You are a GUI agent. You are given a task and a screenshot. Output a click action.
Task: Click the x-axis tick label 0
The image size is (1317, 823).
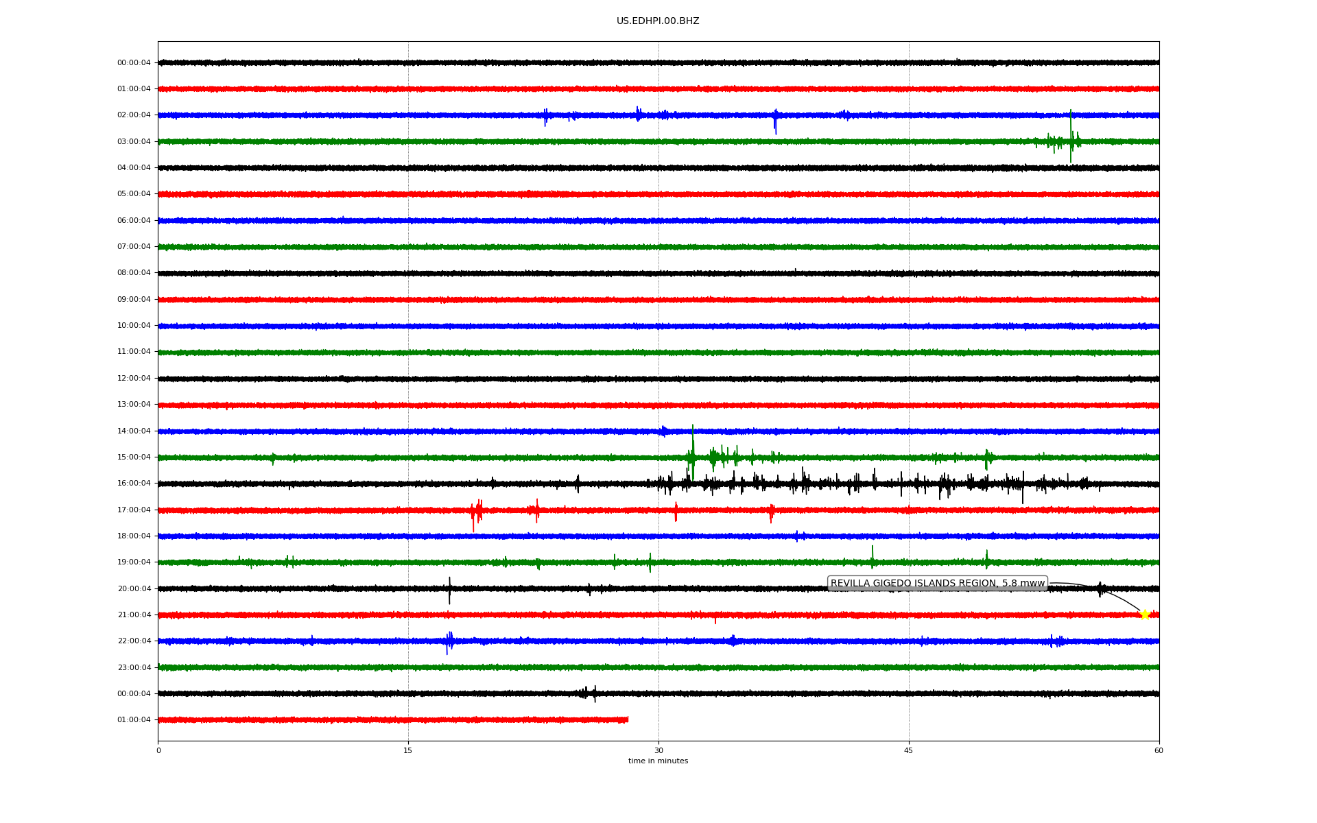click(x=158, y=750)
